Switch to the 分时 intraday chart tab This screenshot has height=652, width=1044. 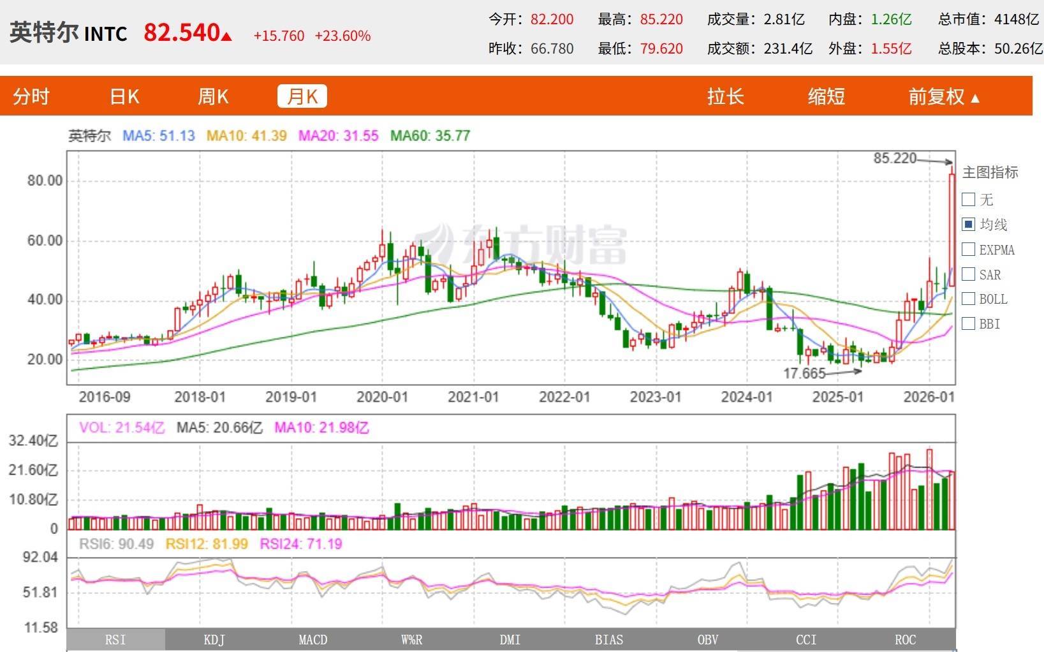click(x=31, y=96)
